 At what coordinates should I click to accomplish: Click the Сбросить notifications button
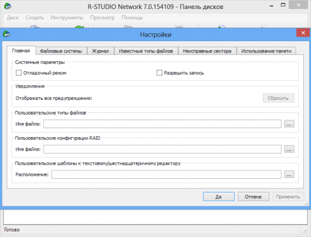(x=278, y=98)
